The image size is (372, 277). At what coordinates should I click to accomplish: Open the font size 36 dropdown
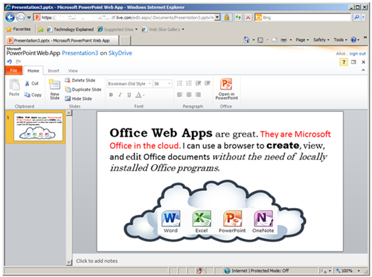pos(169,84)
